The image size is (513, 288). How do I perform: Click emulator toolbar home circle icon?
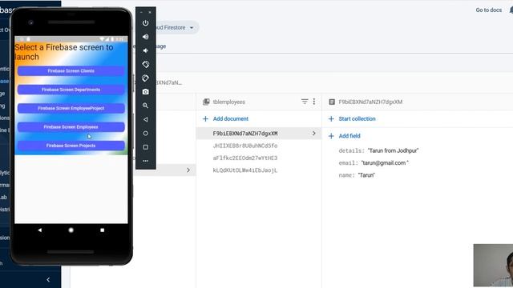[146, 134]
